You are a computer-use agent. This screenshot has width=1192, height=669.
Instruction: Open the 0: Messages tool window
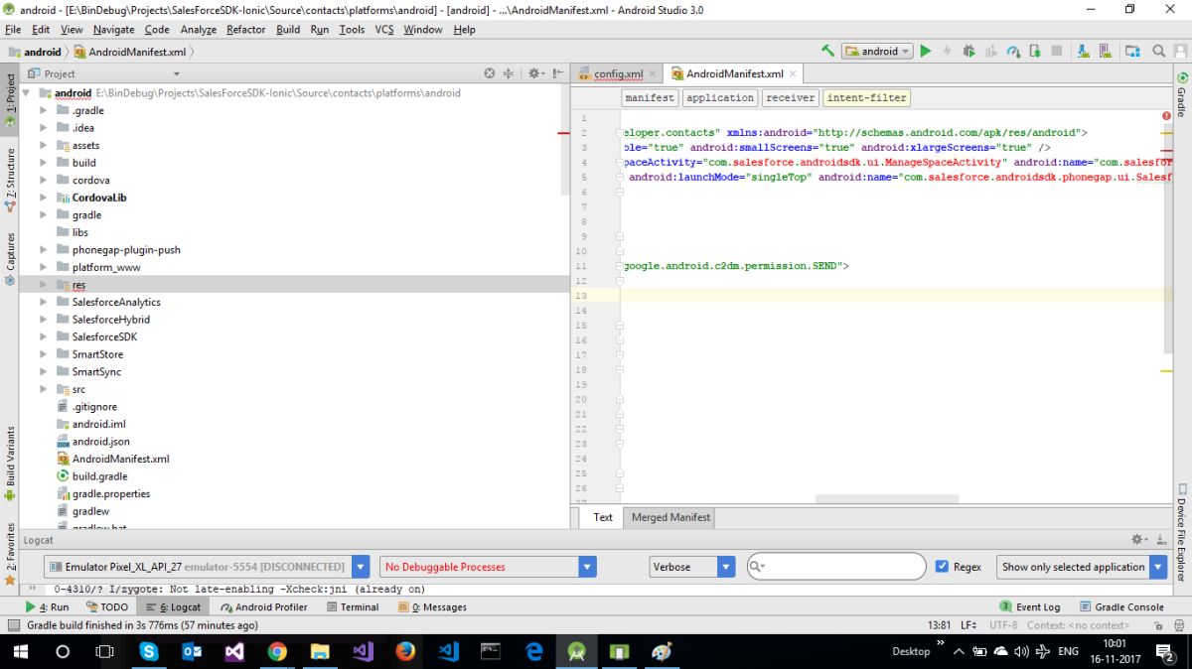point(432,606)
